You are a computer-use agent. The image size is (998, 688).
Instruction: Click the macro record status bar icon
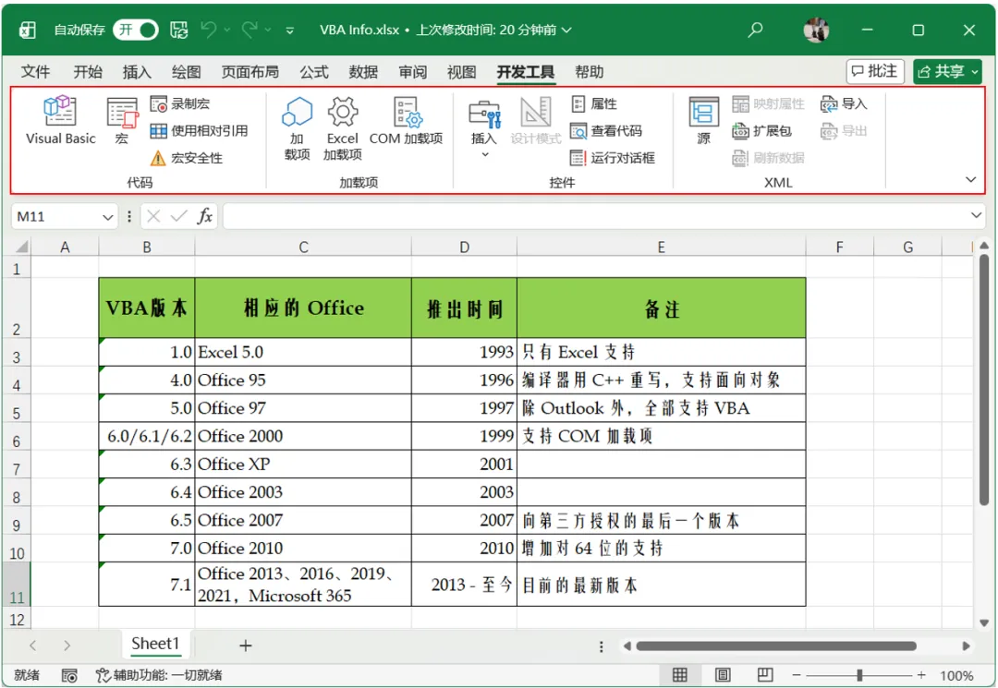(x=68, y=675)
